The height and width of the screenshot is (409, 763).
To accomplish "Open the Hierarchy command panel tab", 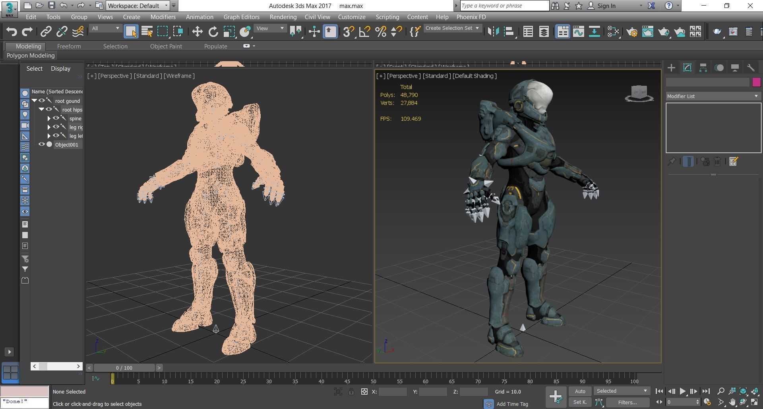I will (x=703, y=68).
